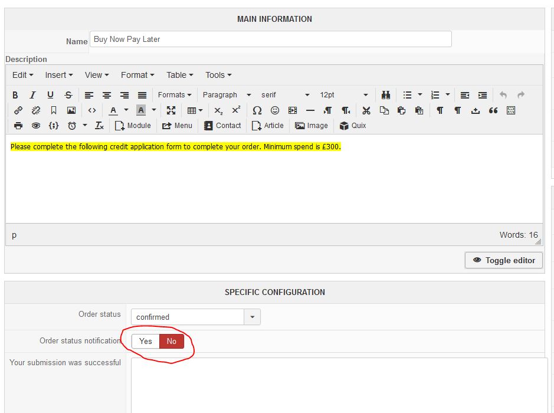
Task: Expand bullet list style arrow
Action: click(x=420, y=94)
